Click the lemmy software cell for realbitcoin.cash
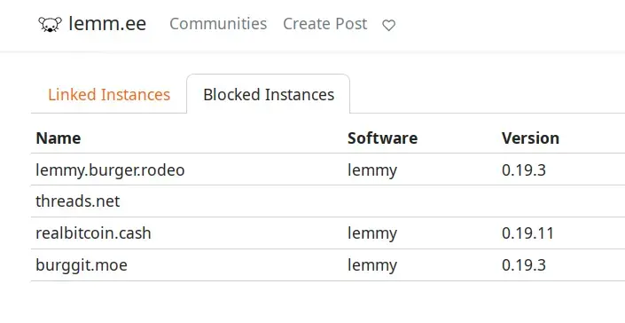 pos(371,233)
